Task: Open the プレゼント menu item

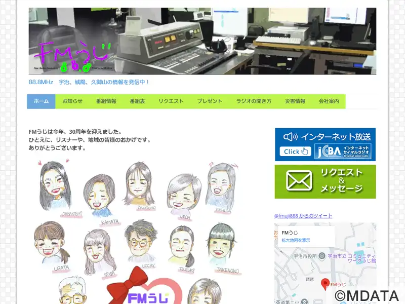Action: [x=210, y=101]
